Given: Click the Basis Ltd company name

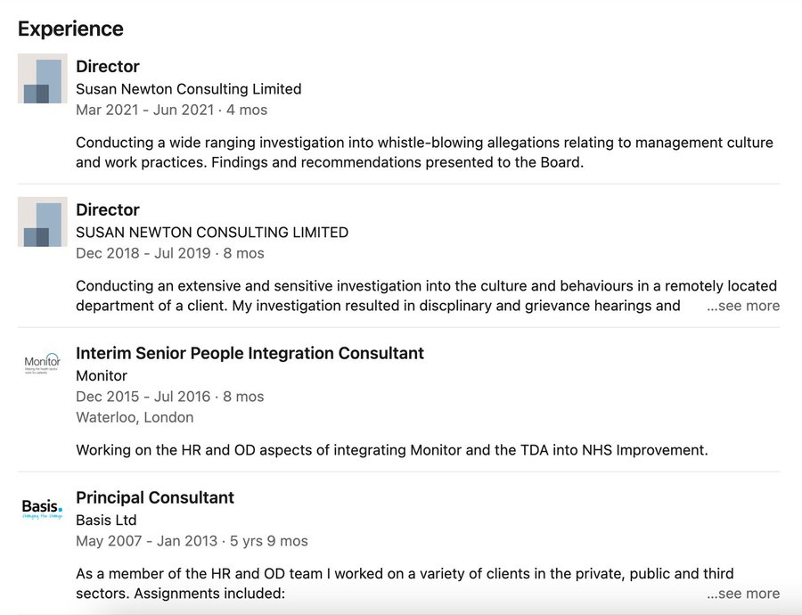Looking at the screenshot, I should (x=106, y=521).
